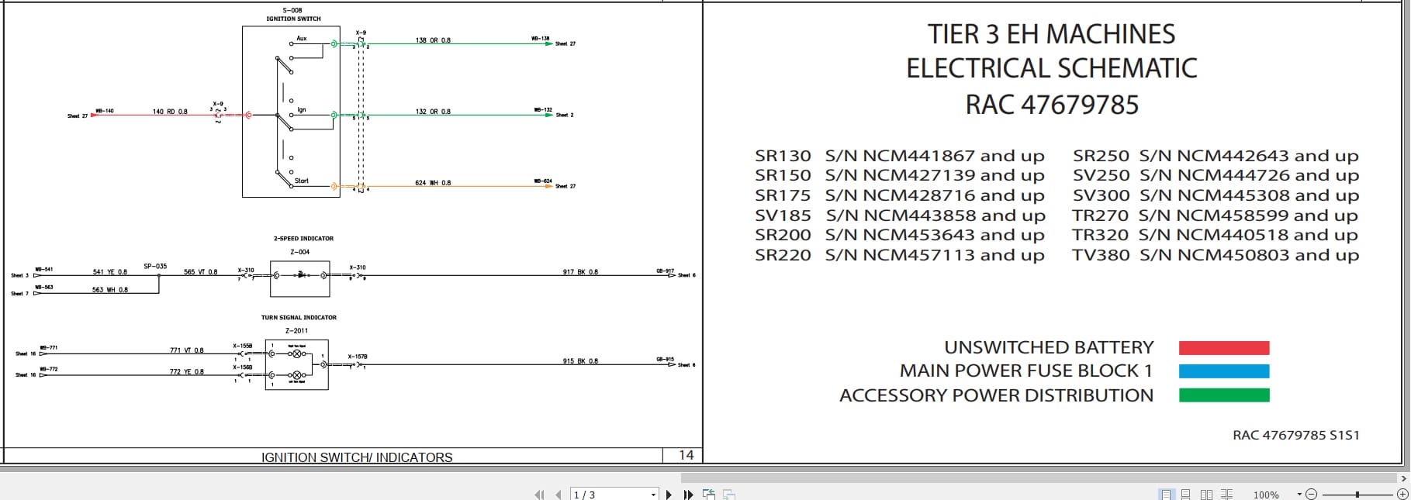
Task: Click the '541 YE 0.8' wire label
Action: (110, 272)
